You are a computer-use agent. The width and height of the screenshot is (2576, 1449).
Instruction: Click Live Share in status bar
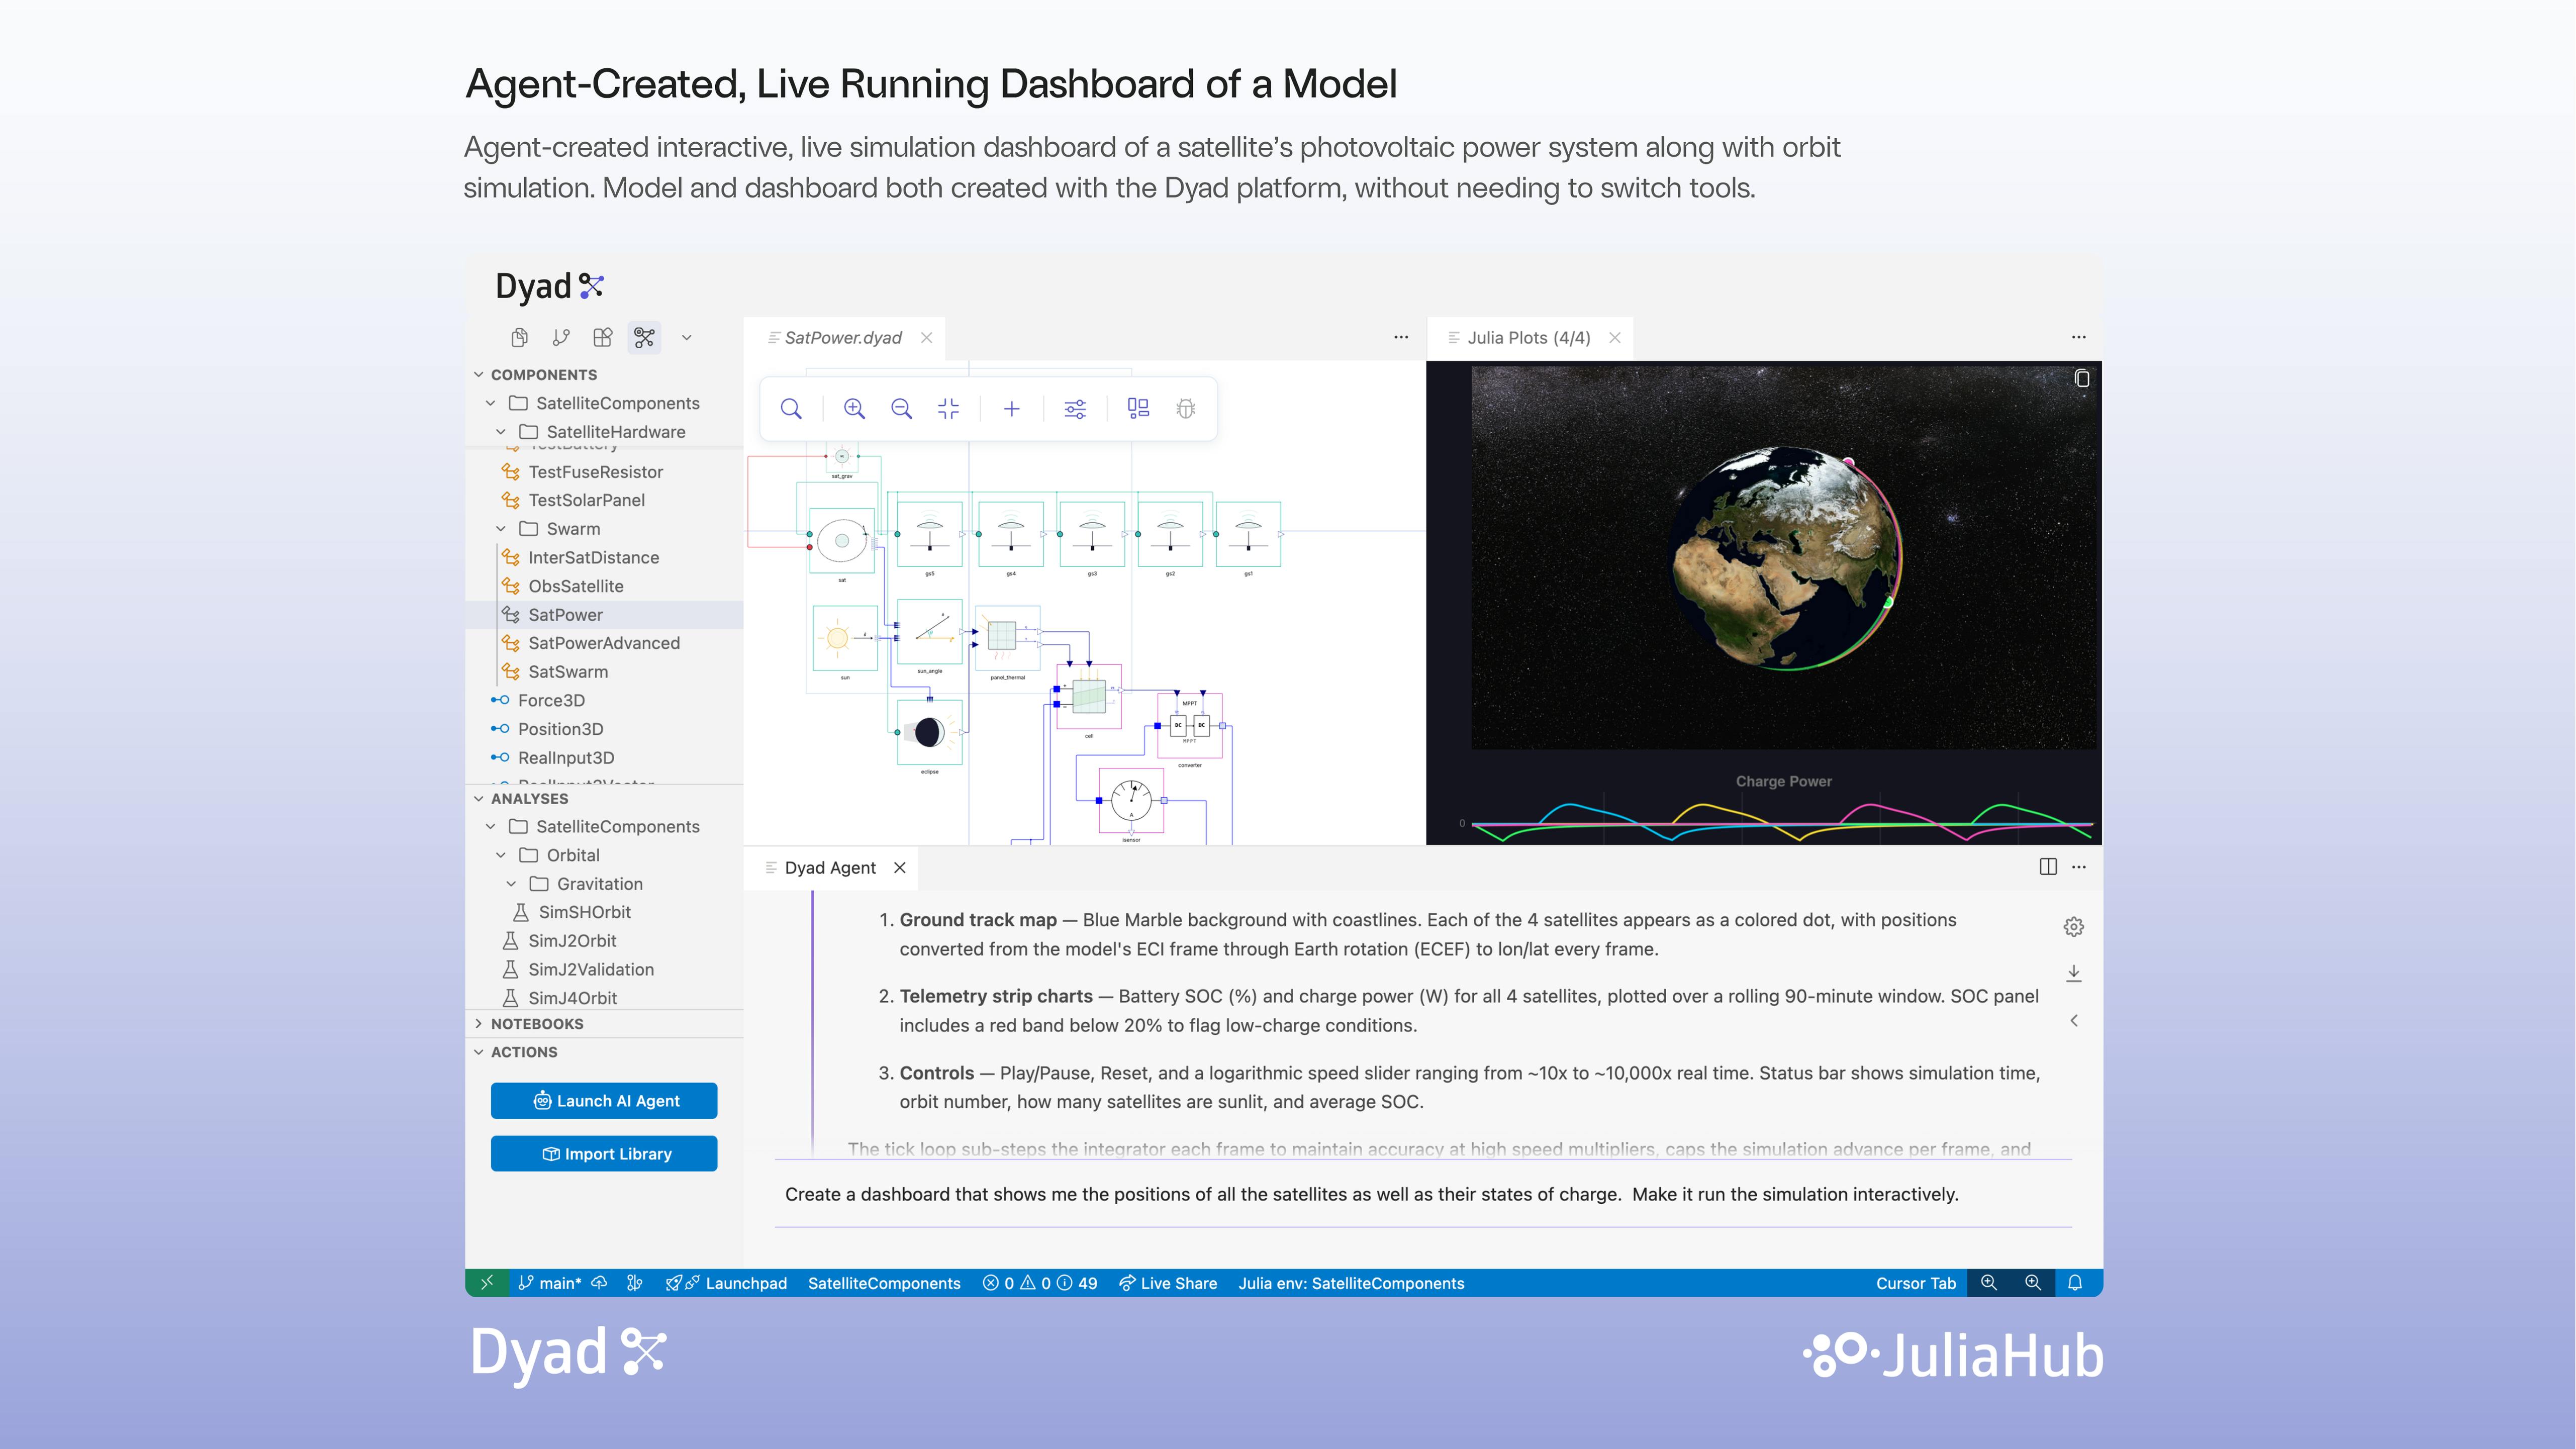[x=1168, y=1283]
